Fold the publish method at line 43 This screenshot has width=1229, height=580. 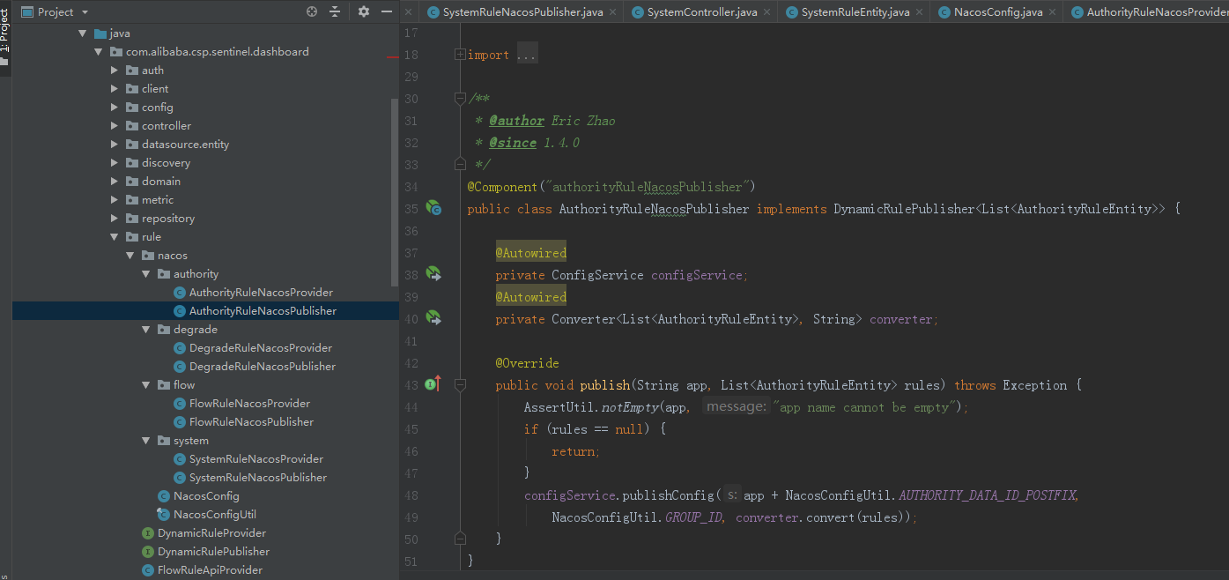(x=460, y=385)
